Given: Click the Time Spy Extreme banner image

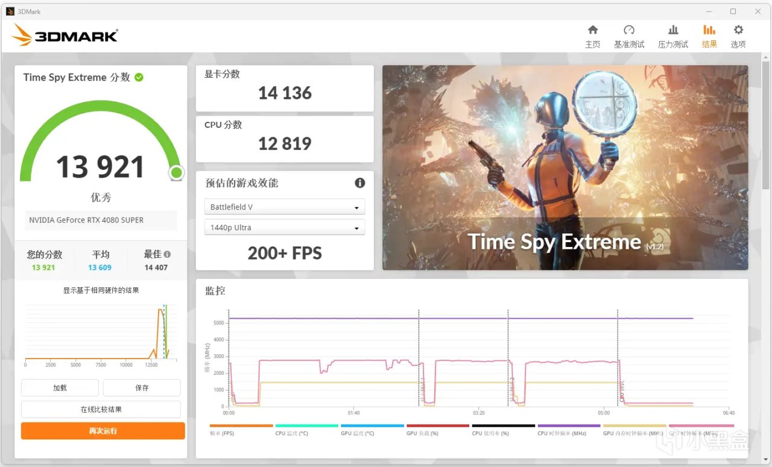Looking at the screenshot, I should coord(565,168).
